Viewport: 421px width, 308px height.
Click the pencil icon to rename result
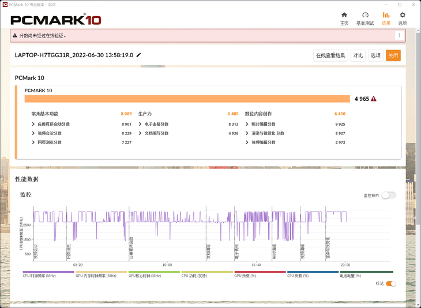[x=138, y=55]
